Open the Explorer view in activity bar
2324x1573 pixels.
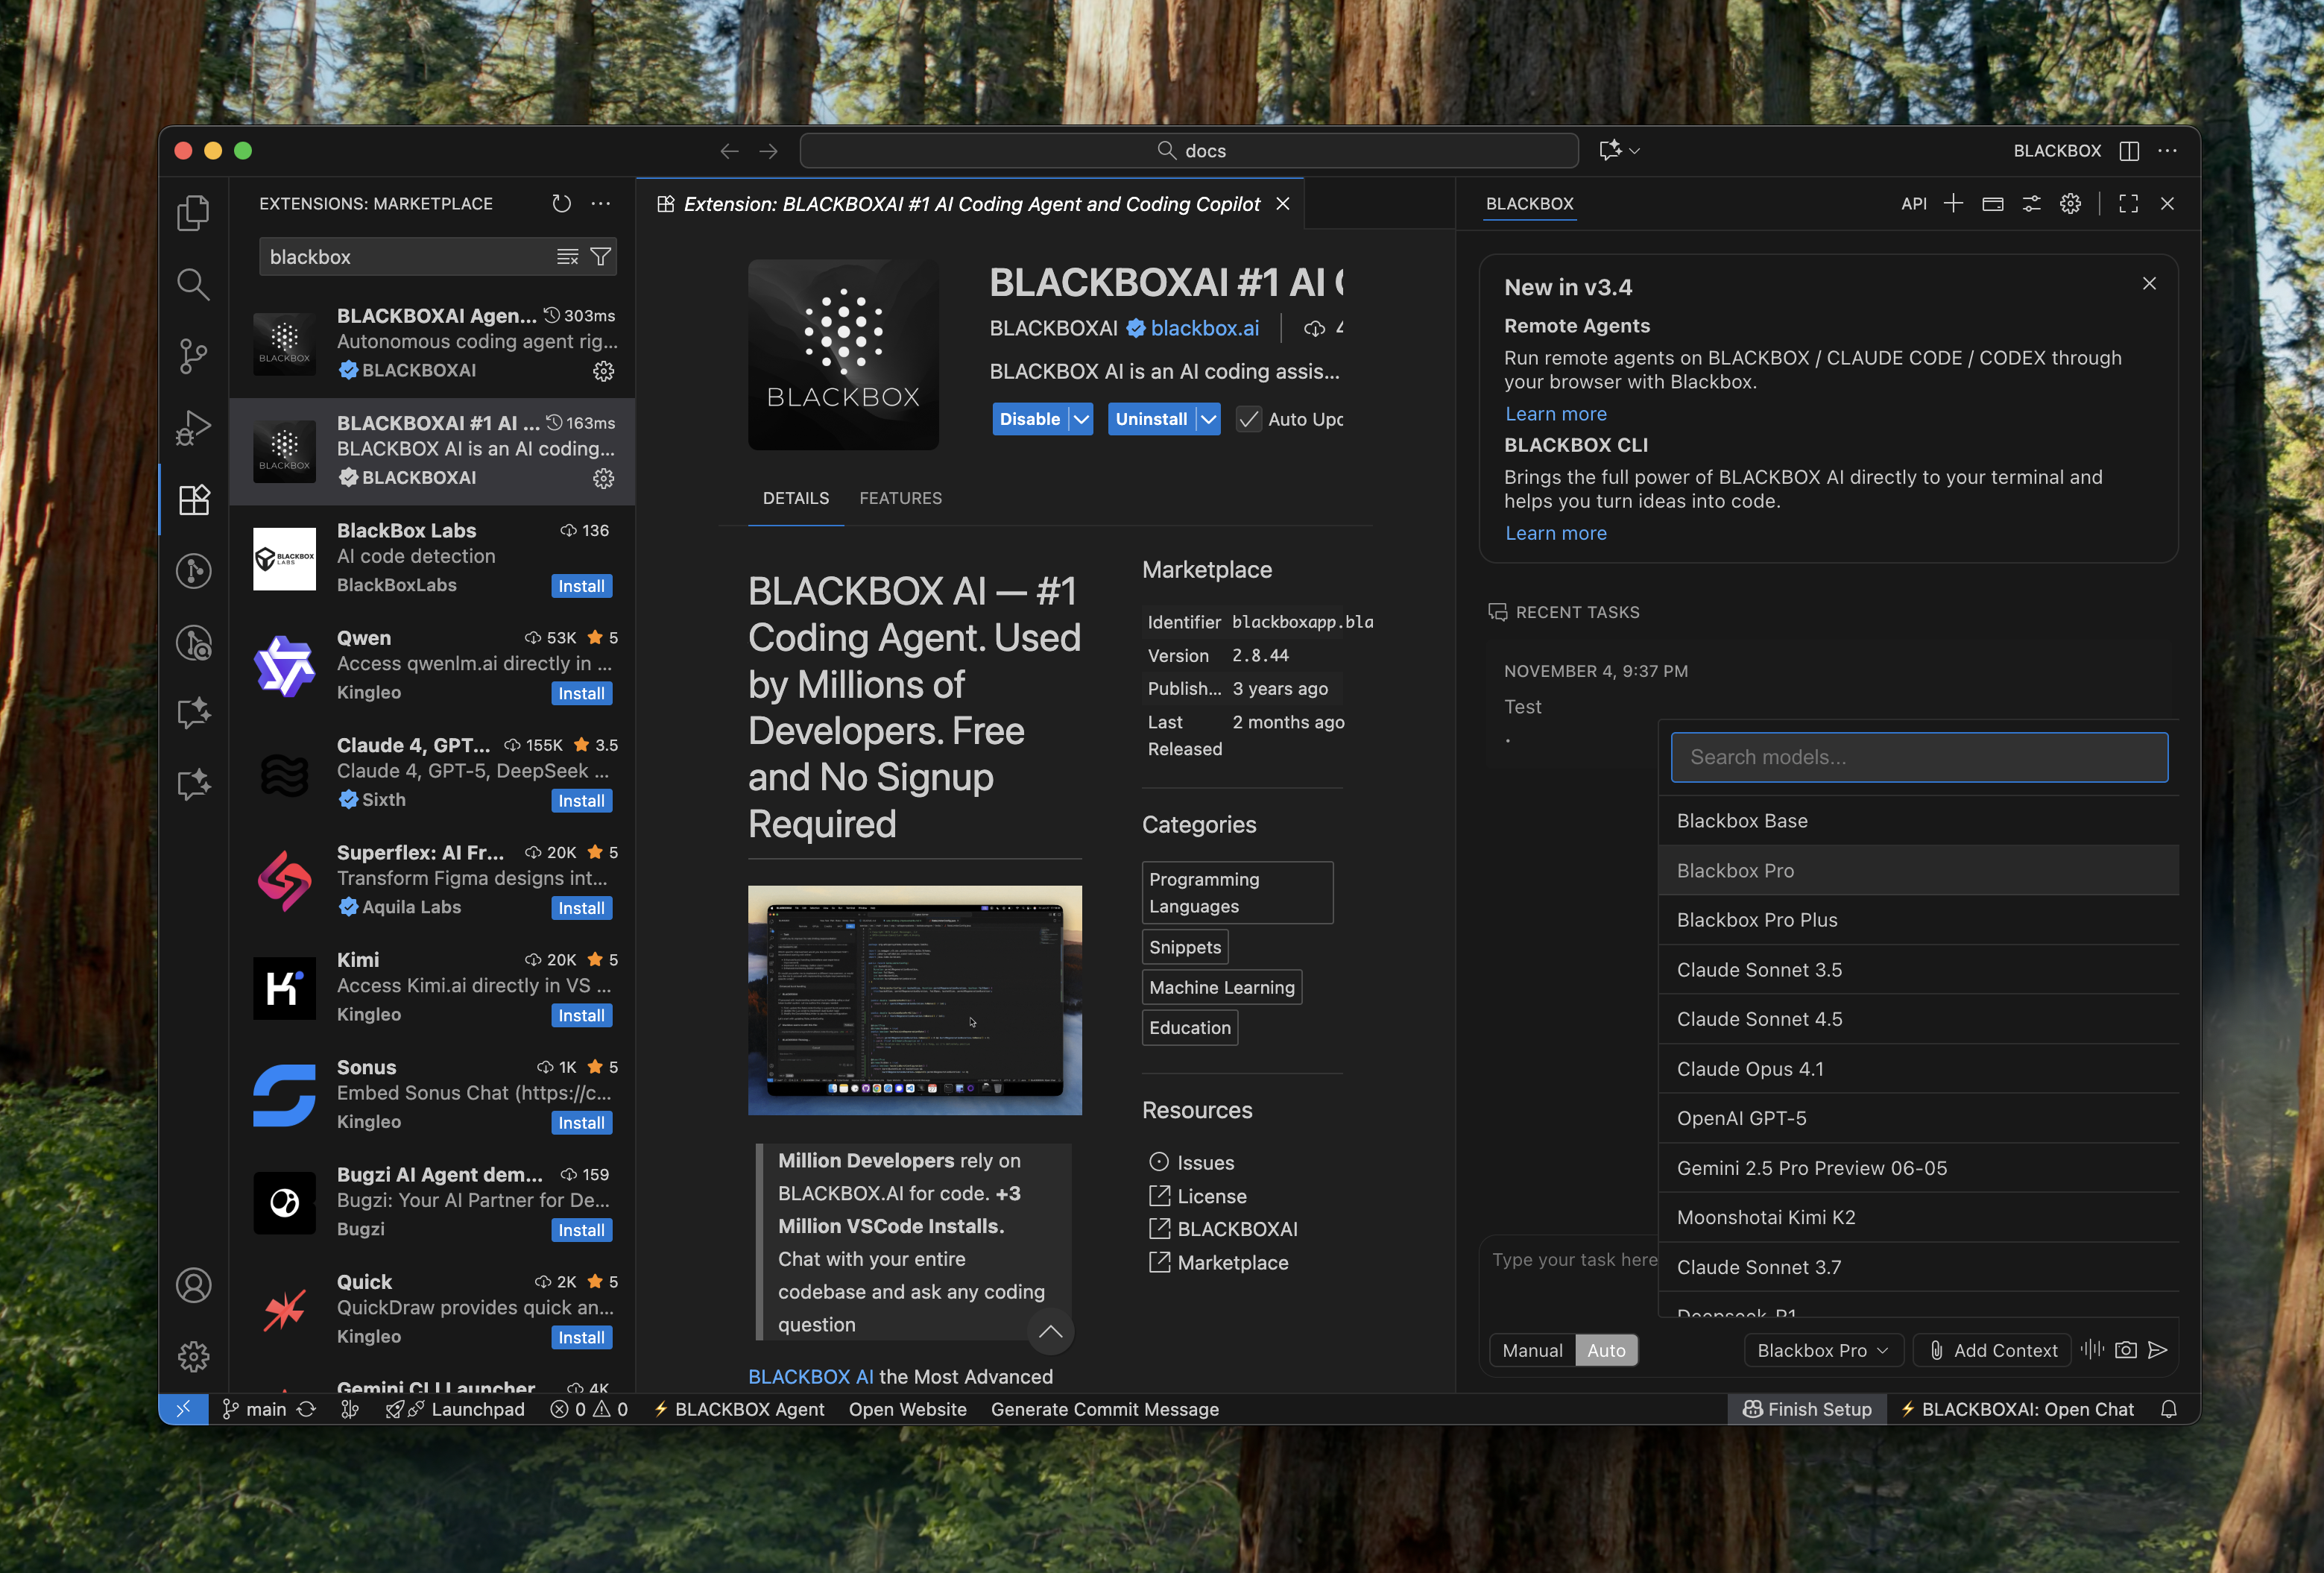coord(193,213)
